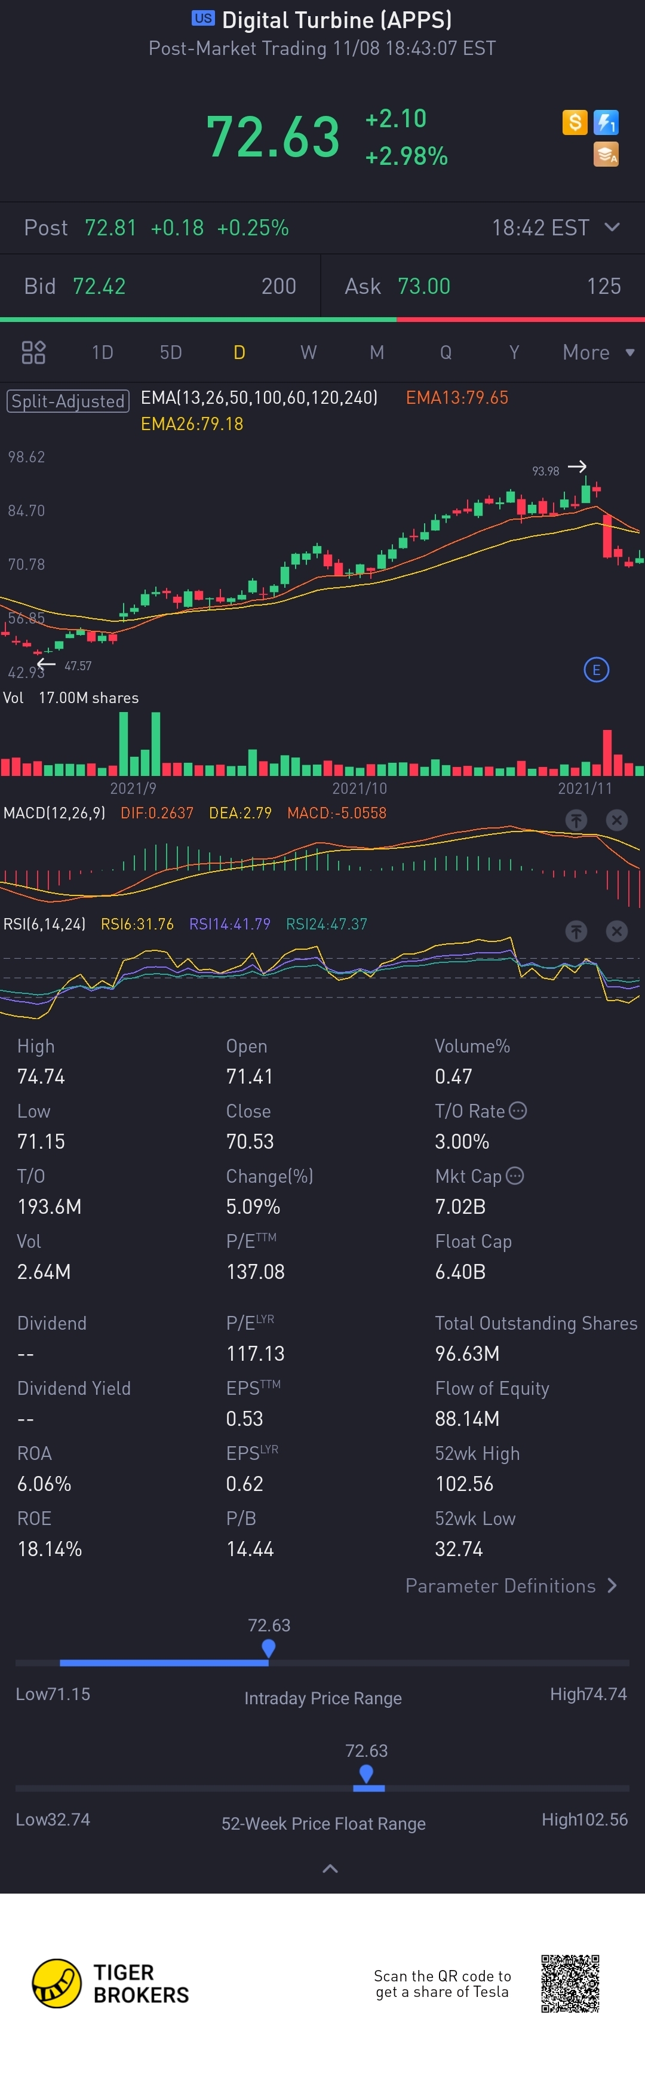
Task: Pin the MACD indicator to top
Action: pos(576,820)
